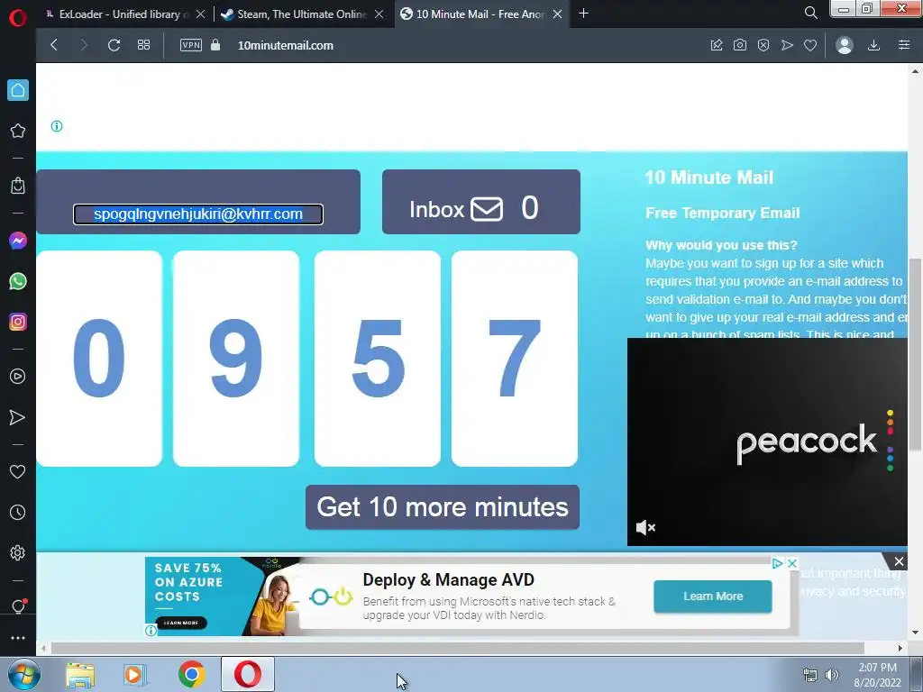This screenshot has height=692, width=923.
Task: Close the Steam tab
Action: [x=379, y=14]
